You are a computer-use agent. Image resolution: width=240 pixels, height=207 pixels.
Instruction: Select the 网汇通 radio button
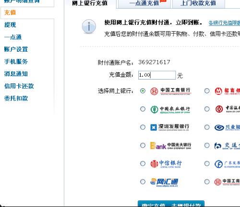pos(143,182)
